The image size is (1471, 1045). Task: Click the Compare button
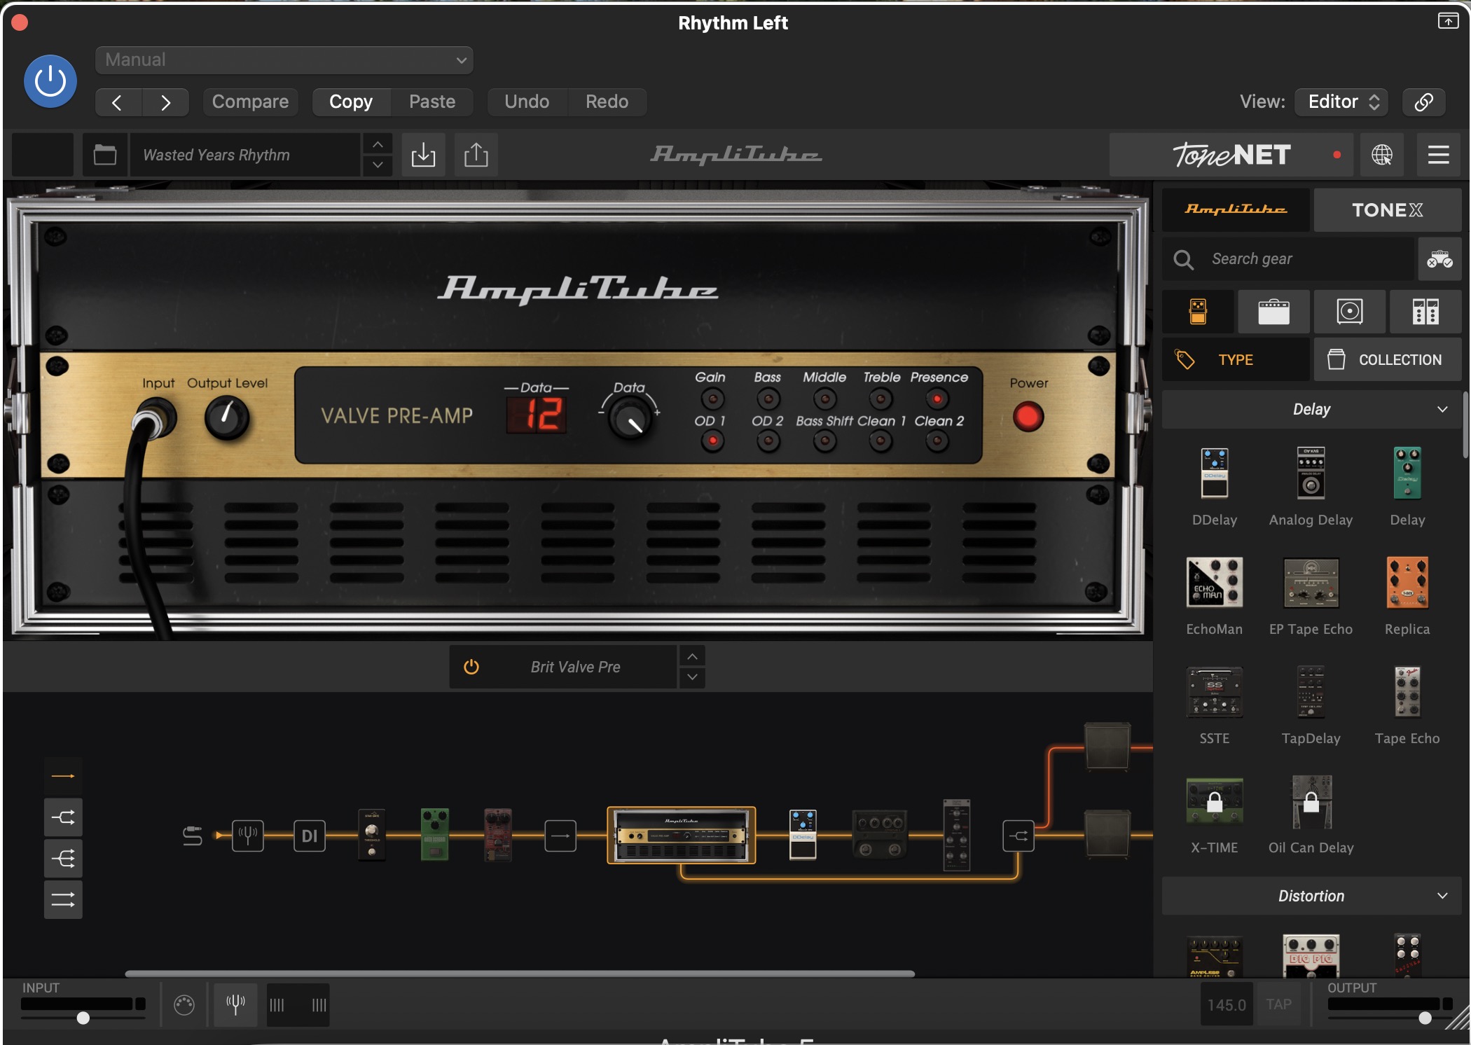[x=250, y=102]
